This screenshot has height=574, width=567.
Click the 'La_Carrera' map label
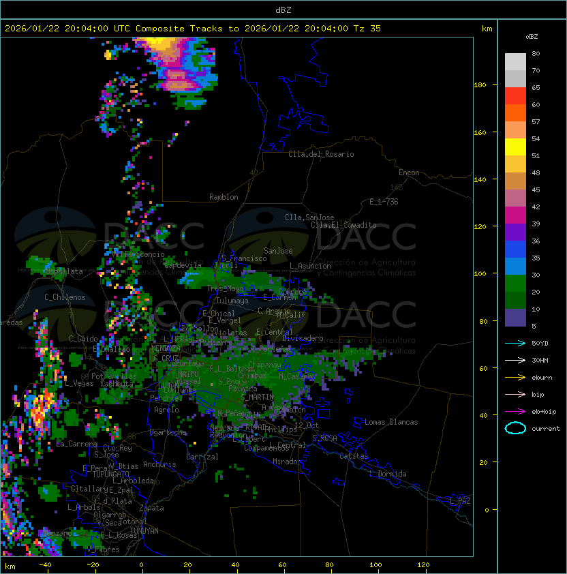tap(76, 444)
